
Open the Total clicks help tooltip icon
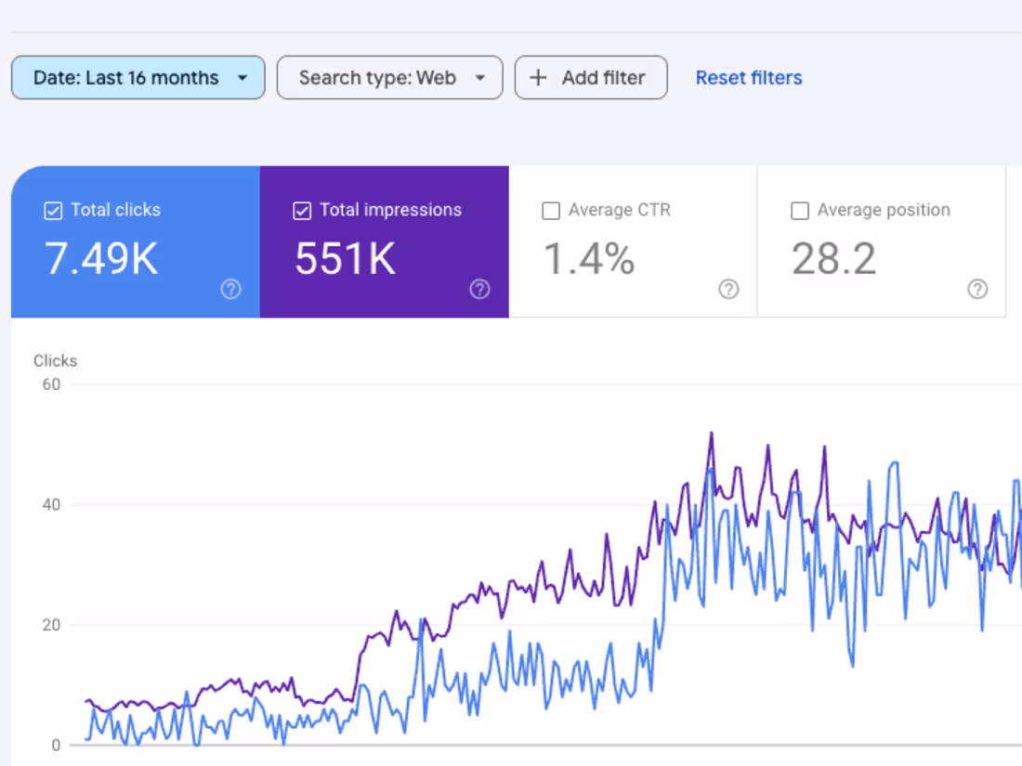[230, 290]
